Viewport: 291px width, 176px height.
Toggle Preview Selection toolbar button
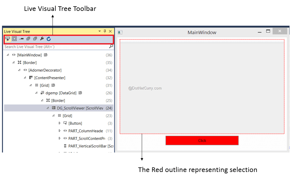(21, 39)
